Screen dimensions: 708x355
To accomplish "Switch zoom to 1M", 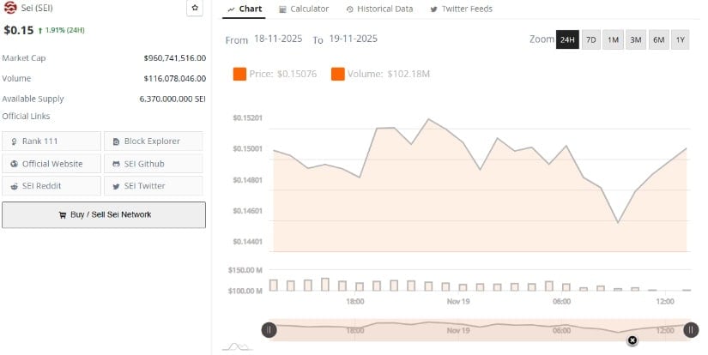I will click(x=614, y=40).
